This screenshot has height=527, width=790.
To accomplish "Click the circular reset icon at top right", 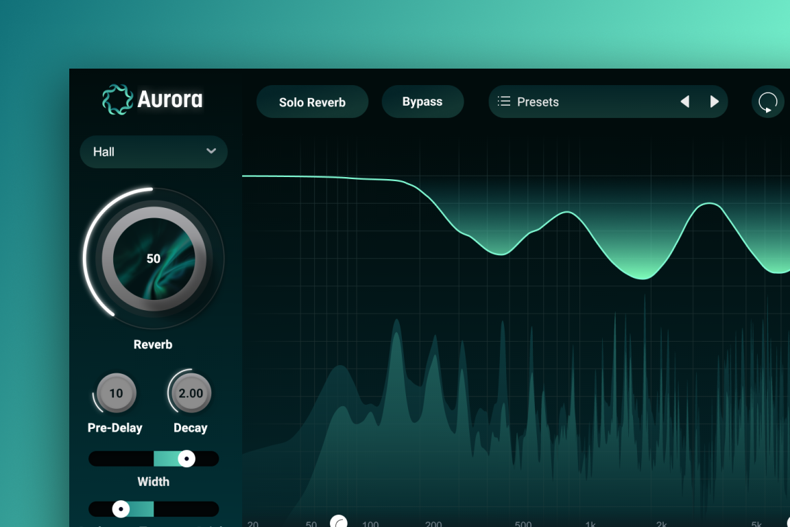I will pos(767,102).
